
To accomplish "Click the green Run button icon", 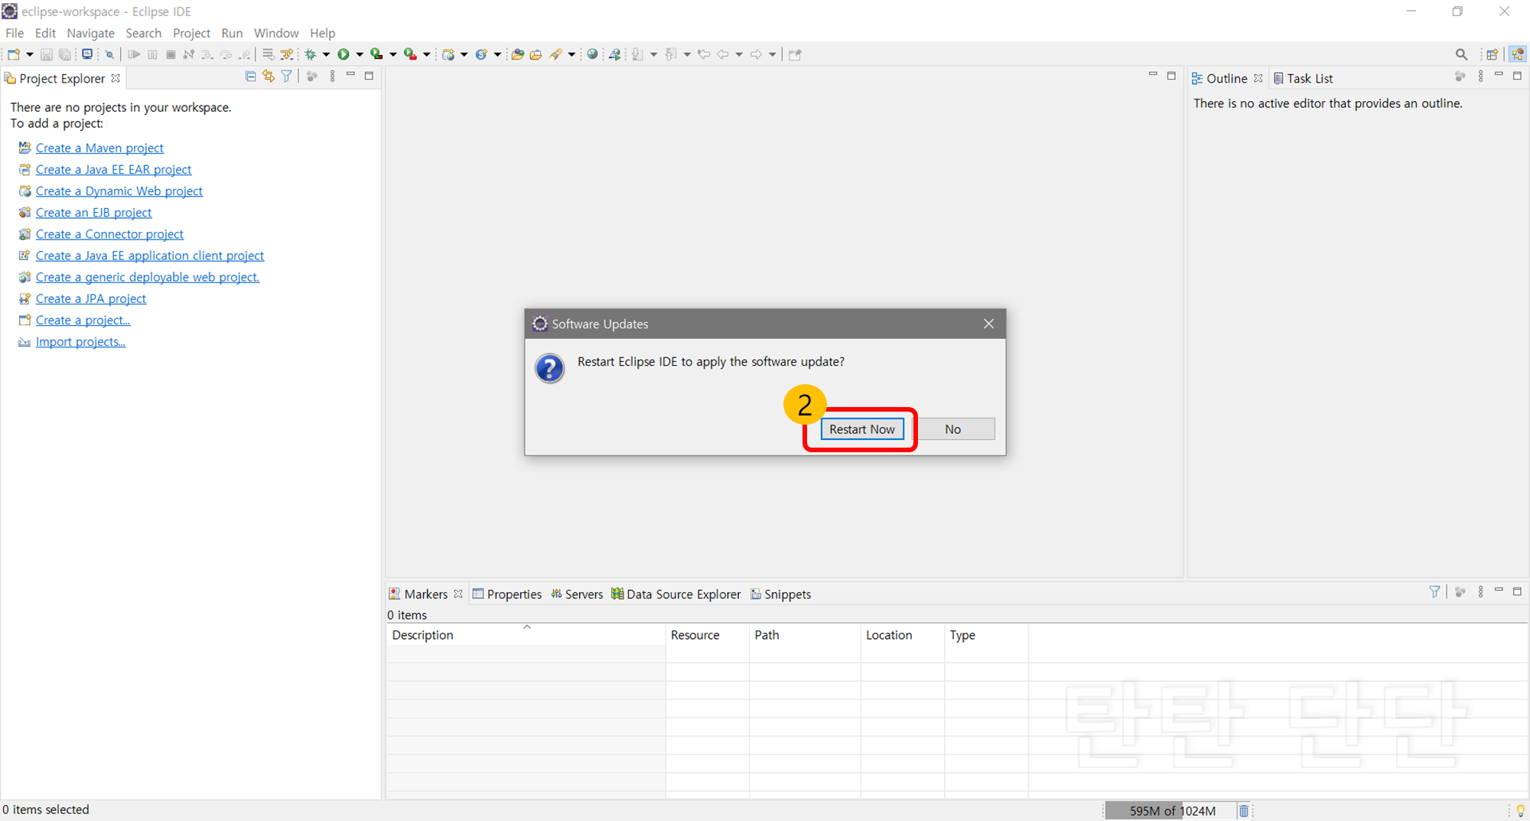I will pos(343,54).
